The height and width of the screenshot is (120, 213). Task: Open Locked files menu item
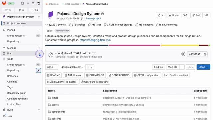(x=14, y=104)
